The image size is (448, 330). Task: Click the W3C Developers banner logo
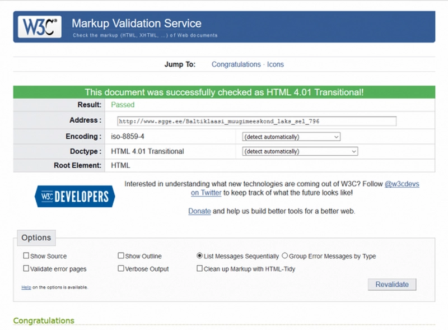[75, 196]
